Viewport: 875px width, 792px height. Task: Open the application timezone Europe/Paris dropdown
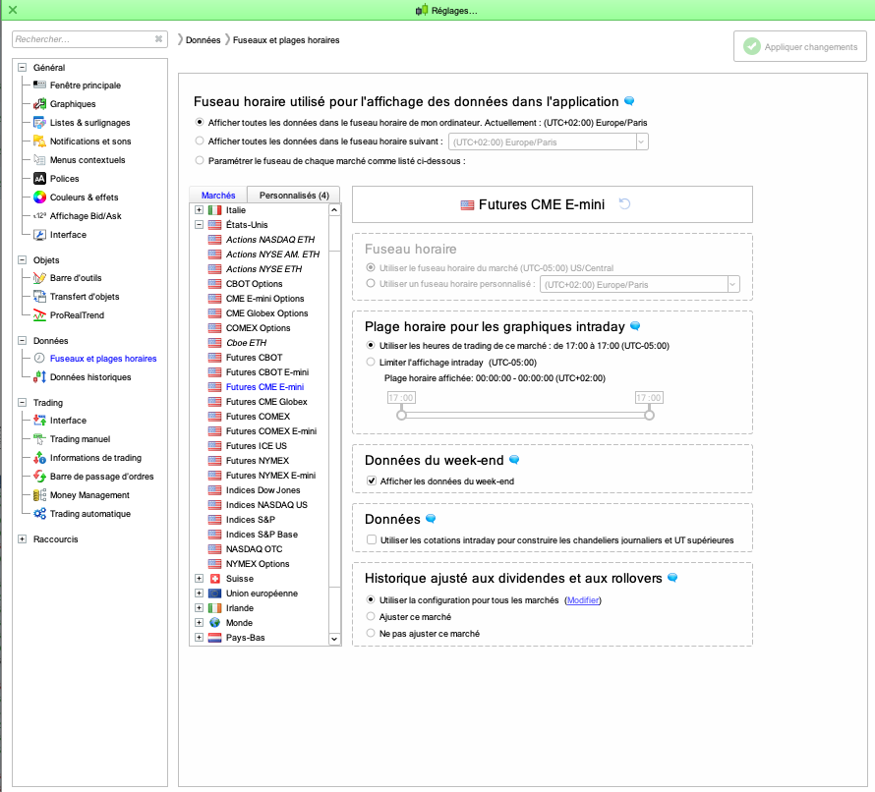(548, 141)
